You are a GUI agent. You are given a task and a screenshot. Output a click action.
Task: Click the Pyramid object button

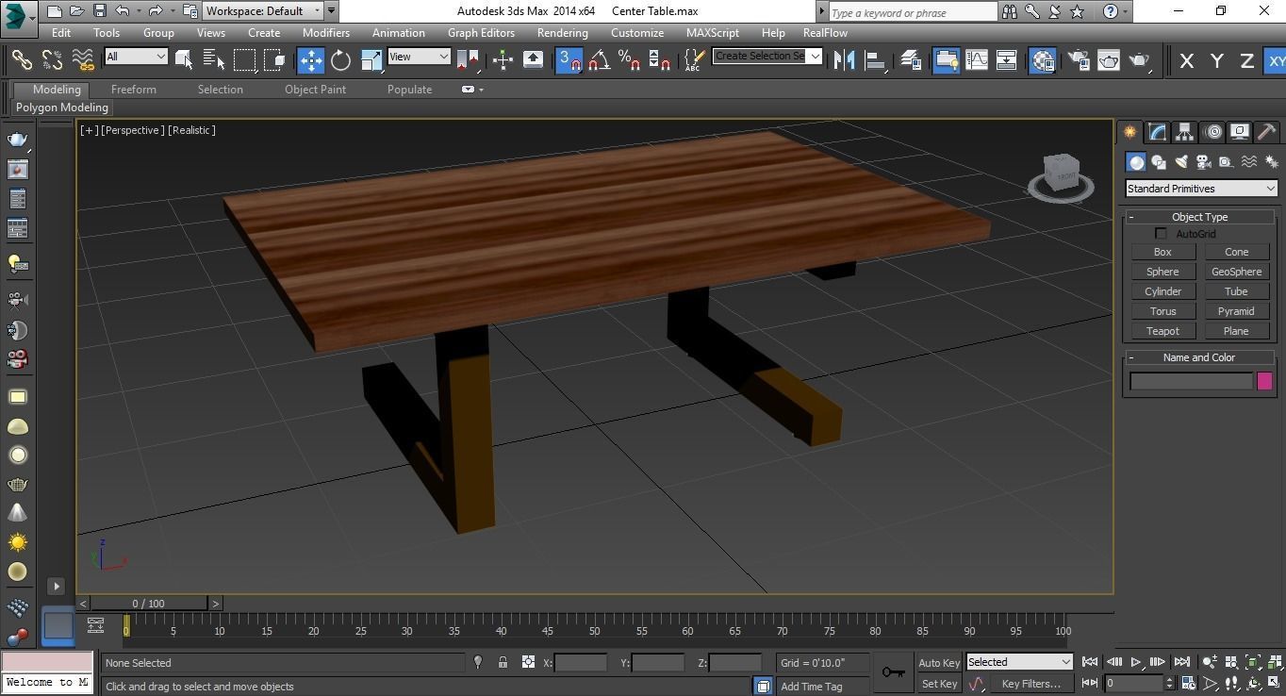pos(1236,311)
